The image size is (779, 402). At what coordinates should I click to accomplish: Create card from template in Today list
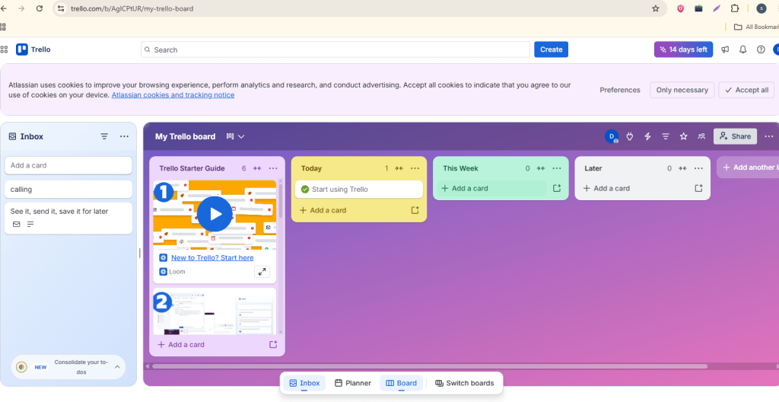pyautogui.click(x=415, y=210)
